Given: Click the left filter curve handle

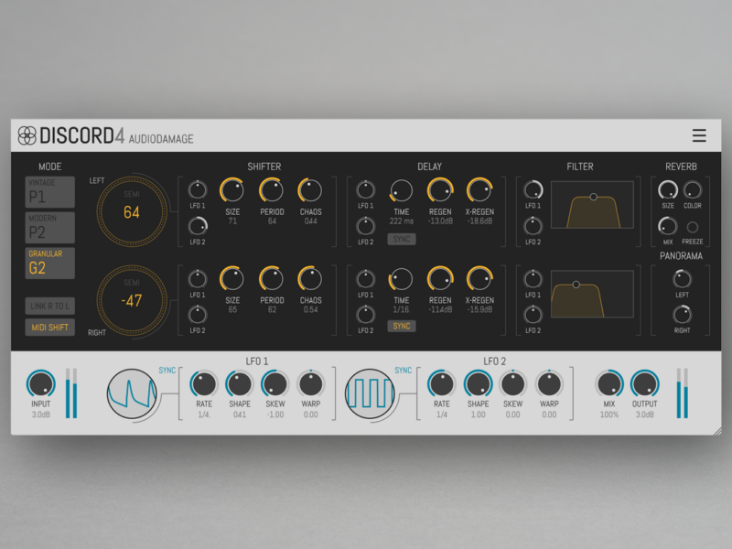Looking at the screenshot, I should (593, 197).
